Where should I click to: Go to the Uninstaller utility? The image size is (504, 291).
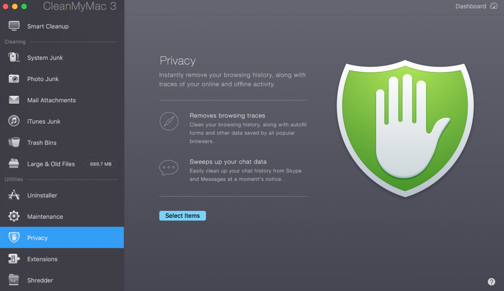pyautogui.click(x=62, y=195)
